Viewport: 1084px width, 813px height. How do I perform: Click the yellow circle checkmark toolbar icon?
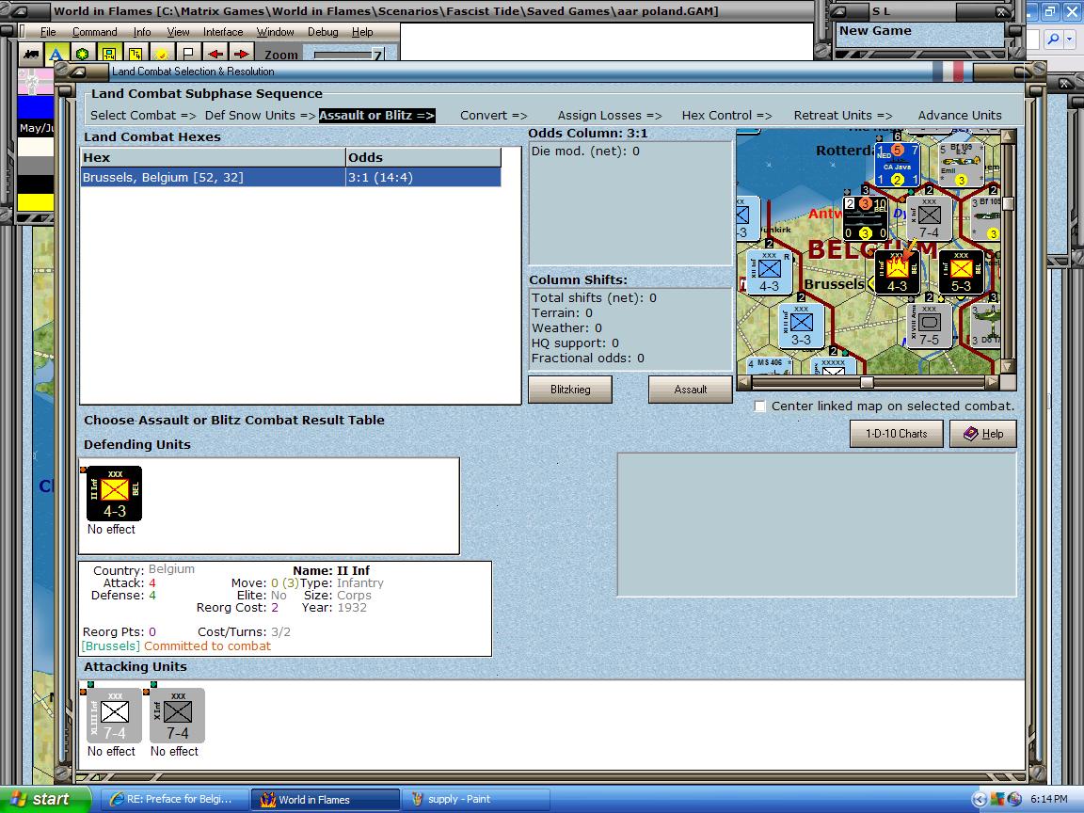point(161,54)
